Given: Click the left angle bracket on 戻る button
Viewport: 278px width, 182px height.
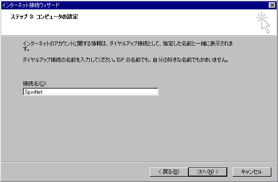Looking at the screenshot, I should click(x=159, y=172).
